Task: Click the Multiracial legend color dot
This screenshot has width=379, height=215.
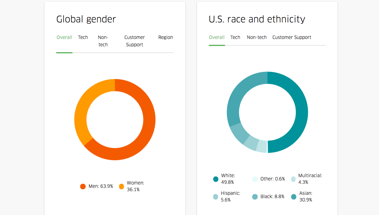Action: 293,179
